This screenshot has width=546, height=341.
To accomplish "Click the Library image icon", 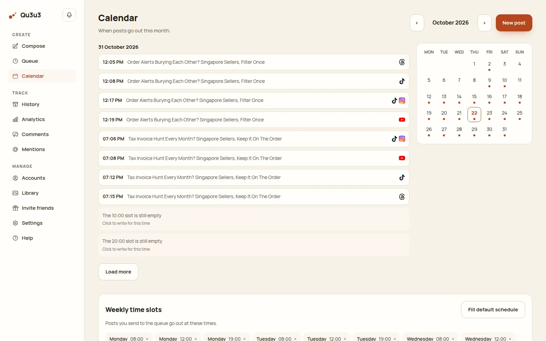I will (15, 193).
